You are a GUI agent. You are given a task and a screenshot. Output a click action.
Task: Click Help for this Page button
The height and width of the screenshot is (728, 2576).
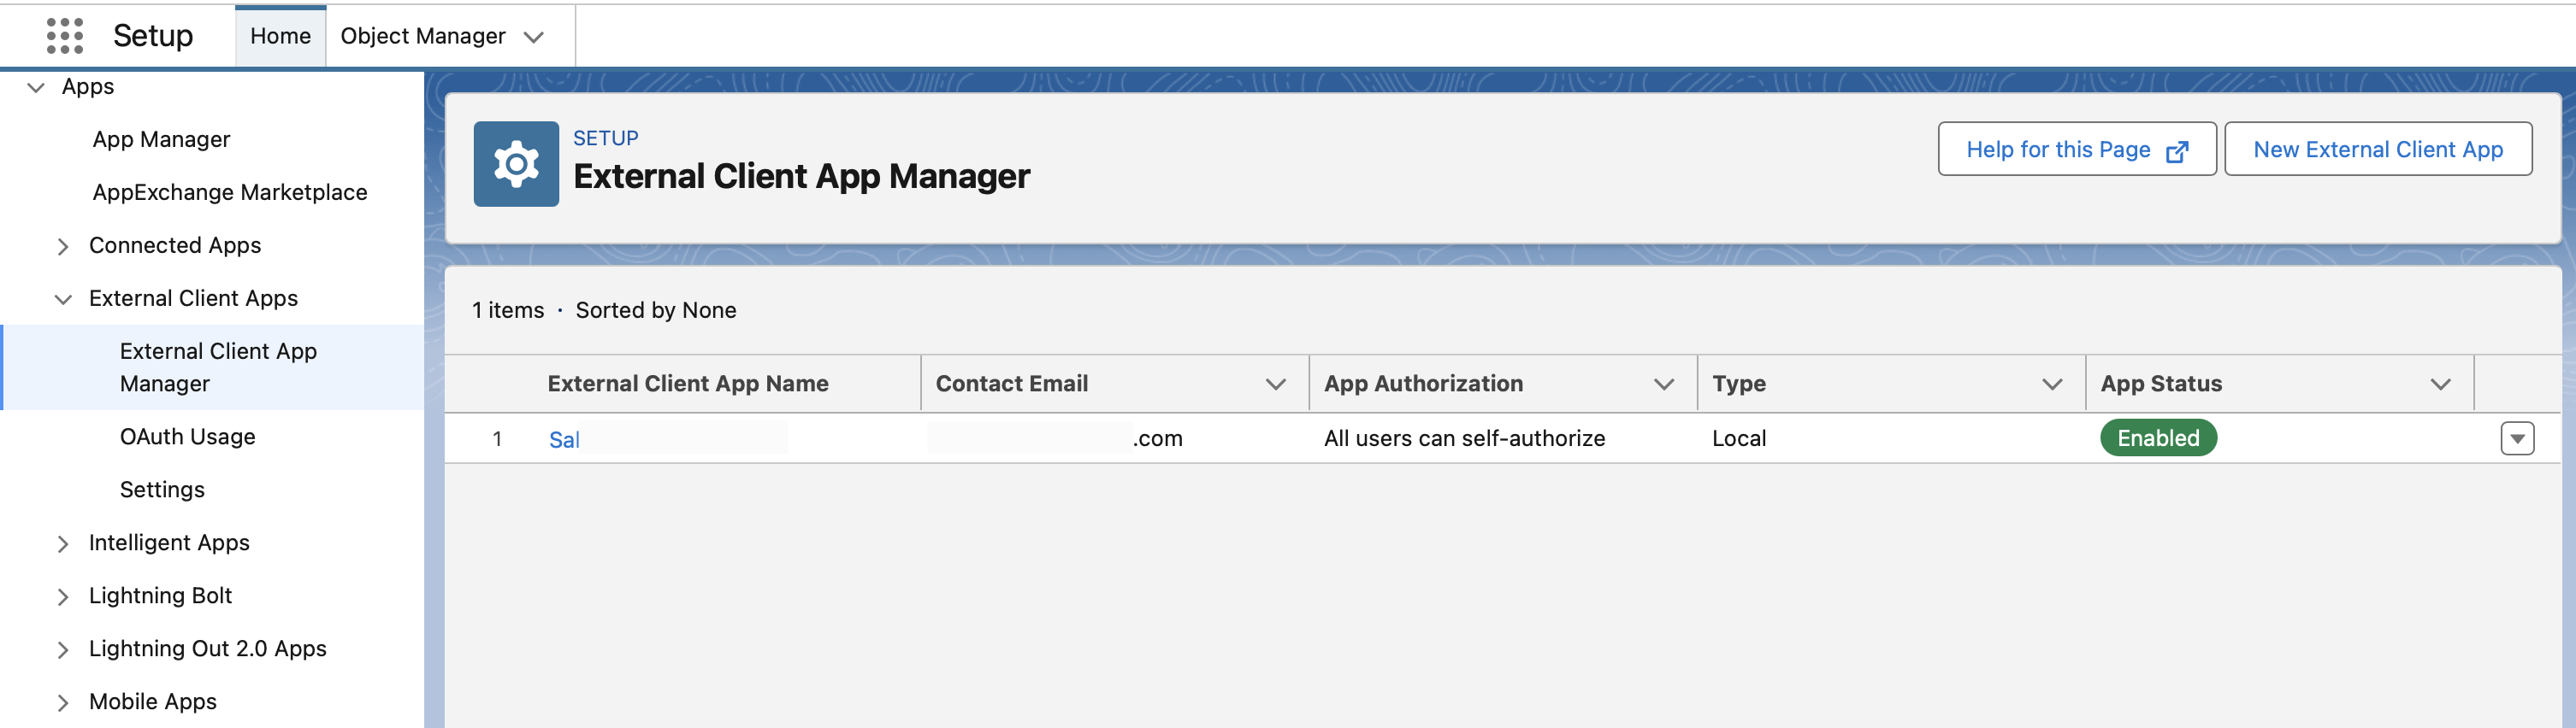[2077, 149]
